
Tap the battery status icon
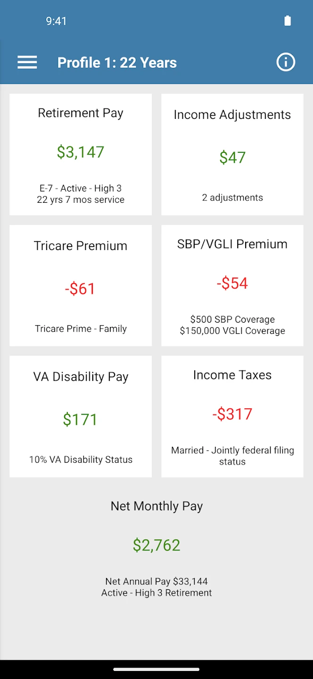click(x=288, y=21)
